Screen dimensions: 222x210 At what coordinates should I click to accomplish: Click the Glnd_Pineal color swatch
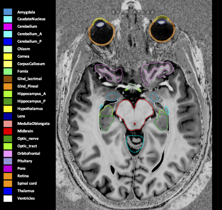8,86
